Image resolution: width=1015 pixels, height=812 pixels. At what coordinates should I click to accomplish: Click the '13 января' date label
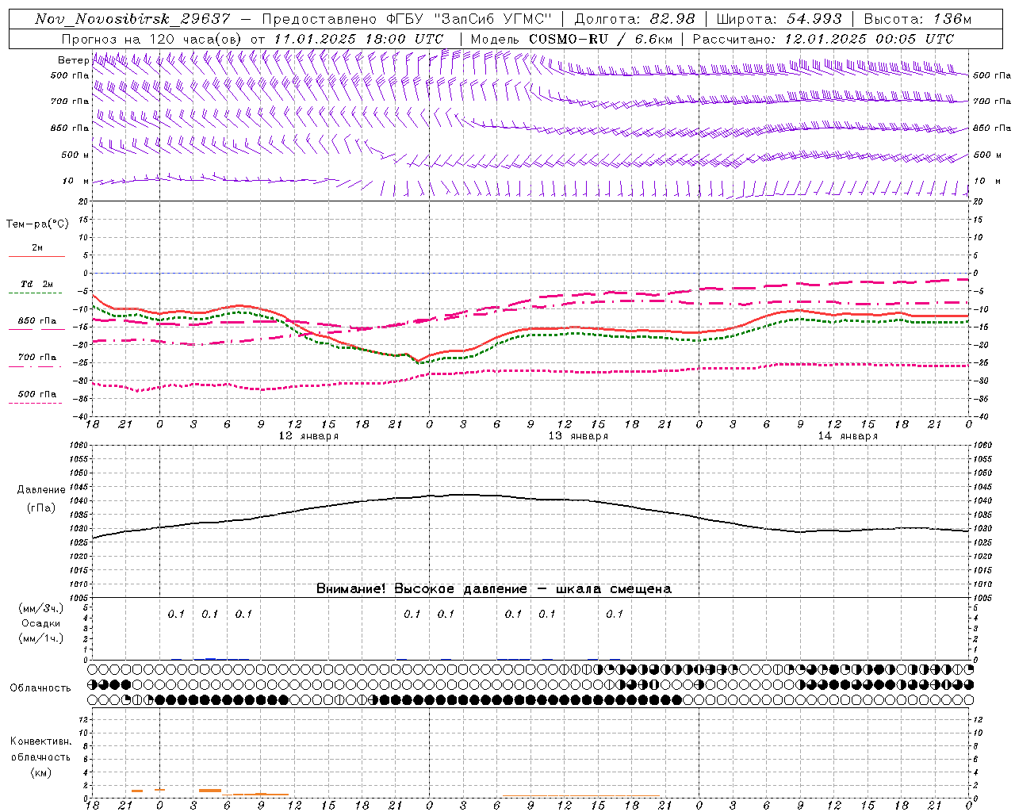click(x=578, y=436)
